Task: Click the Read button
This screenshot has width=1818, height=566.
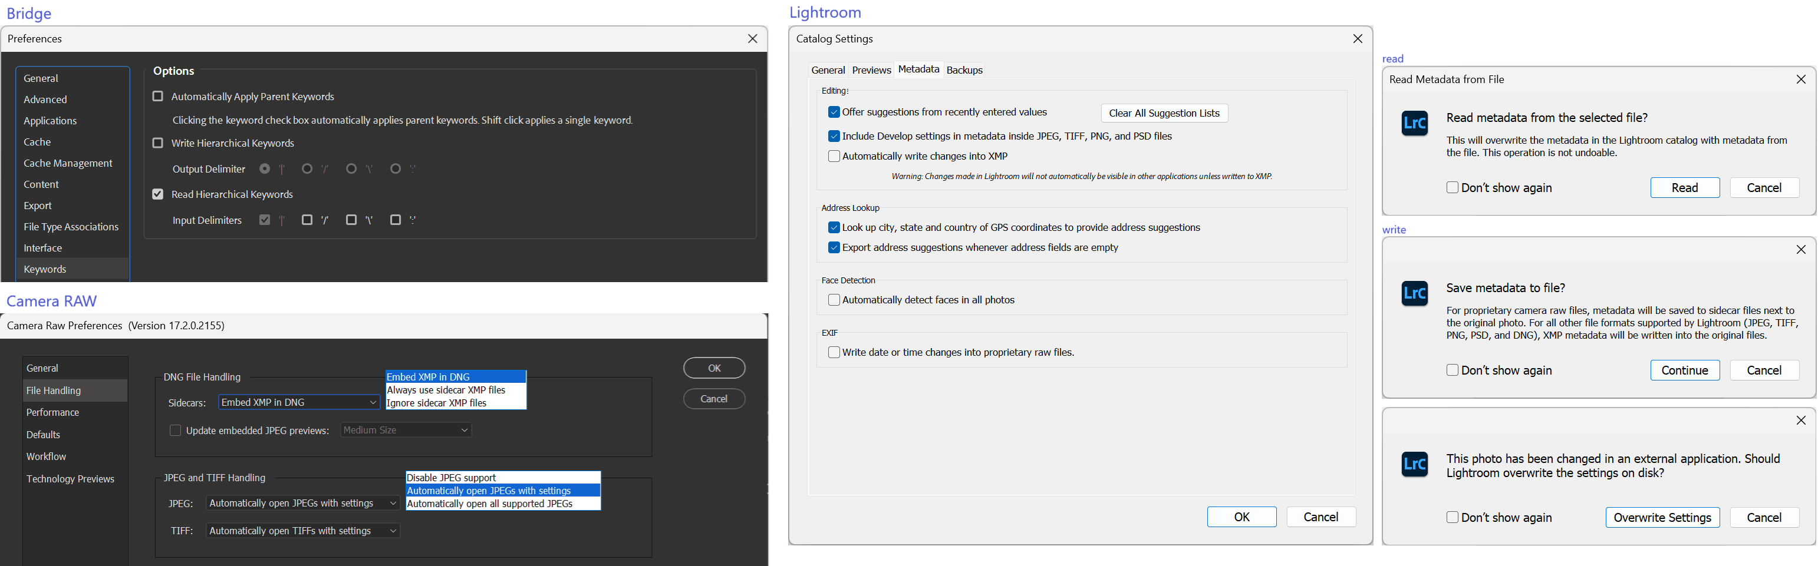Action: point(1685,187)
